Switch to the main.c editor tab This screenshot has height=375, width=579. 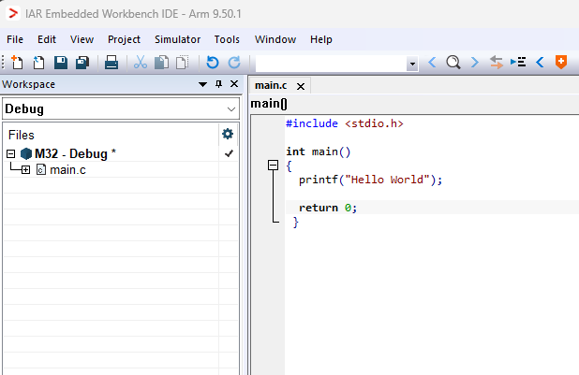(271, 85)
